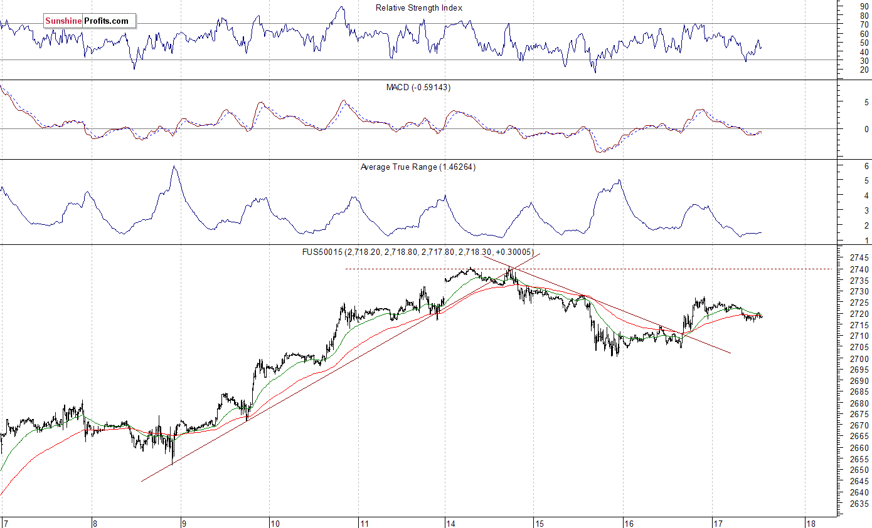
Task: Click date label 18 on the time axis
Action: 810,524
